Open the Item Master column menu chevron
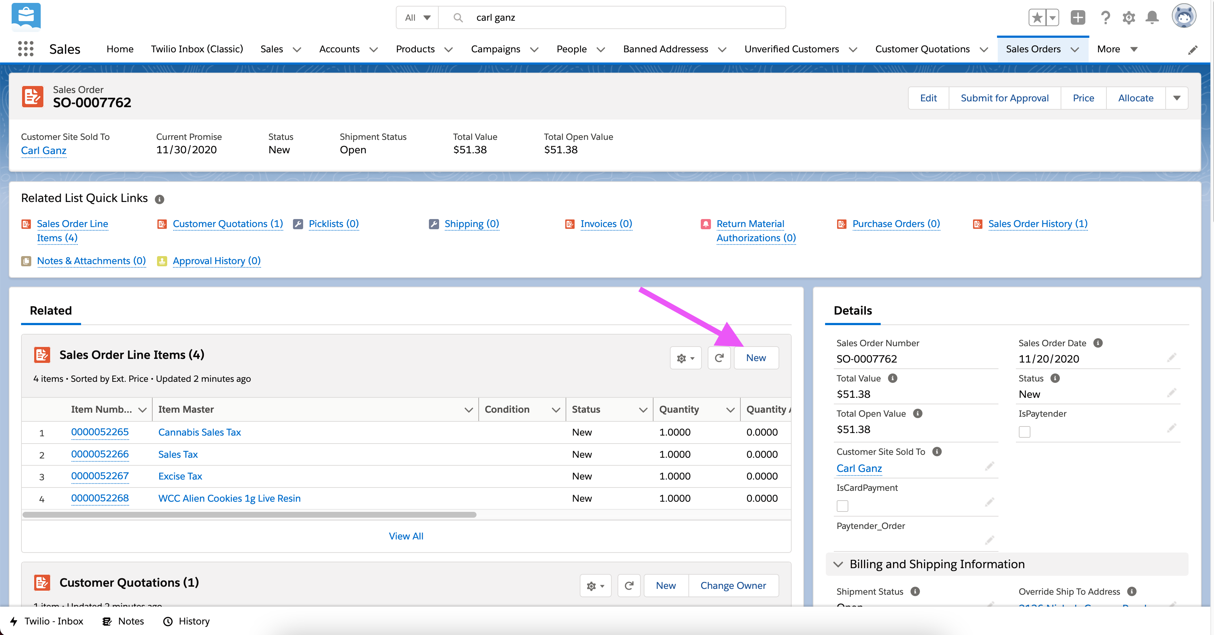The width and height of the screenshot is (1214, 635). [469, 410]
